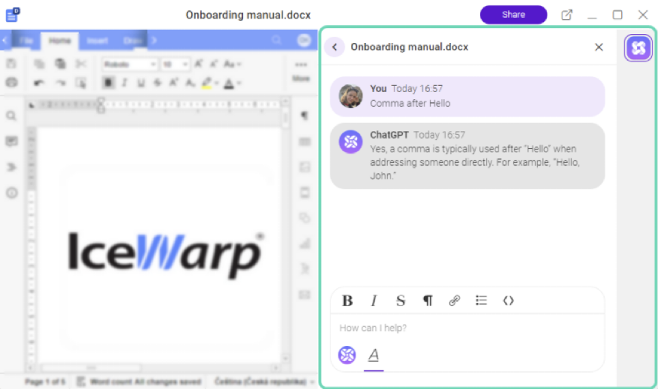Click the Cut scissors icon
The width and height of the screenshot is (658, 389).
[81, 63]
